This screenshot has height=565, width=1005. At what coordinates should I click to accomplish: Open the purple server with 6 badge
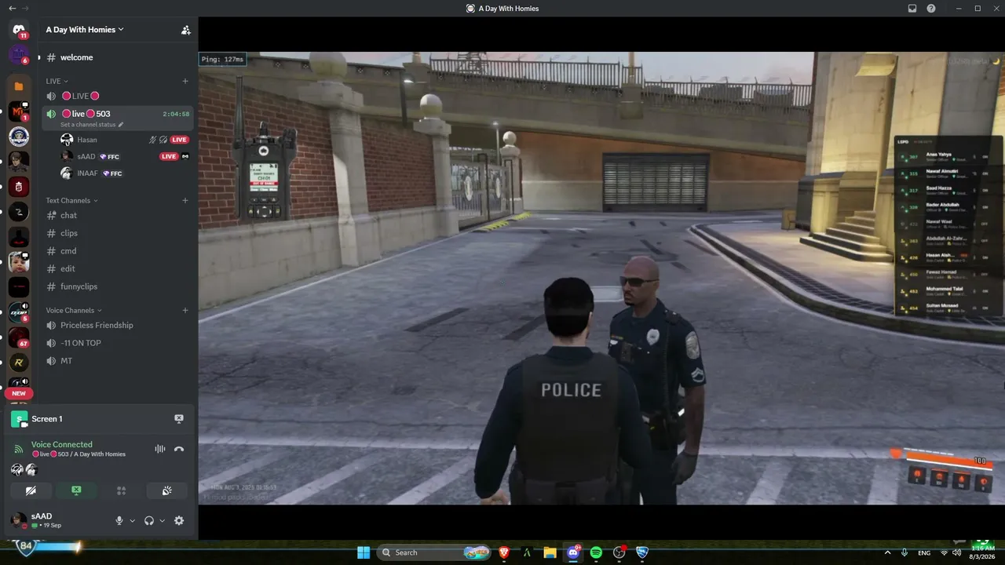[19, 55]
